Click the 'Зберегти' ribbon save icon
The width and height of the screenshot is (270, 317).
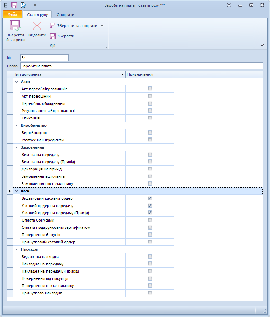coord(53,36)
